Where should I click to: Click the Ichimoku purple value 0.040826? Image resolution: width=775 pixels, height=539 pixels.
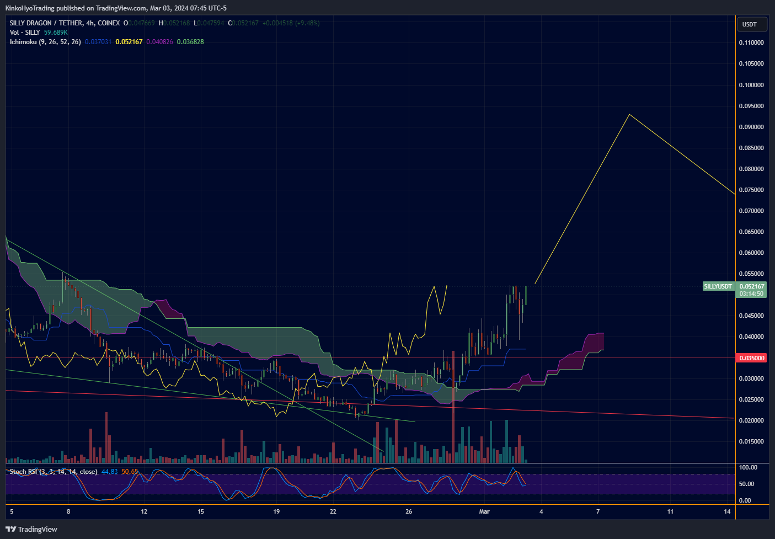[x=159, y=42]
